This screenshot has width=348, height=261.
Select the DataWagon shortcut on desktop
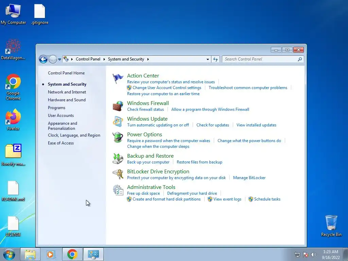click(13, 50)
